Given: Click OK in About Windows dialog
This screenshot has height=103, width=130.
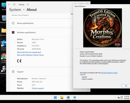Looking at the screenshot, I should (x=126, y=86).
